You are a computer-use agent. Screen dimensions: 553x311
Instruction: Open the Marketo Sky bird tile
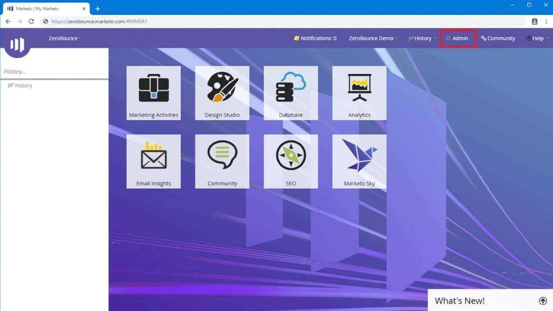tap(359, 162)
